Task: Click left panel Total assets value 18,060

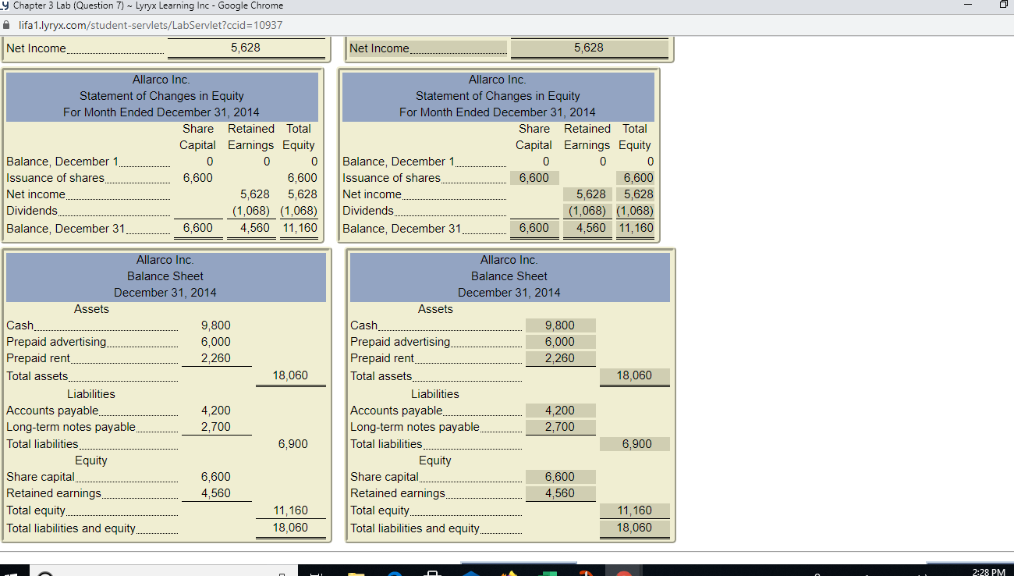Action: coord(290,375)
